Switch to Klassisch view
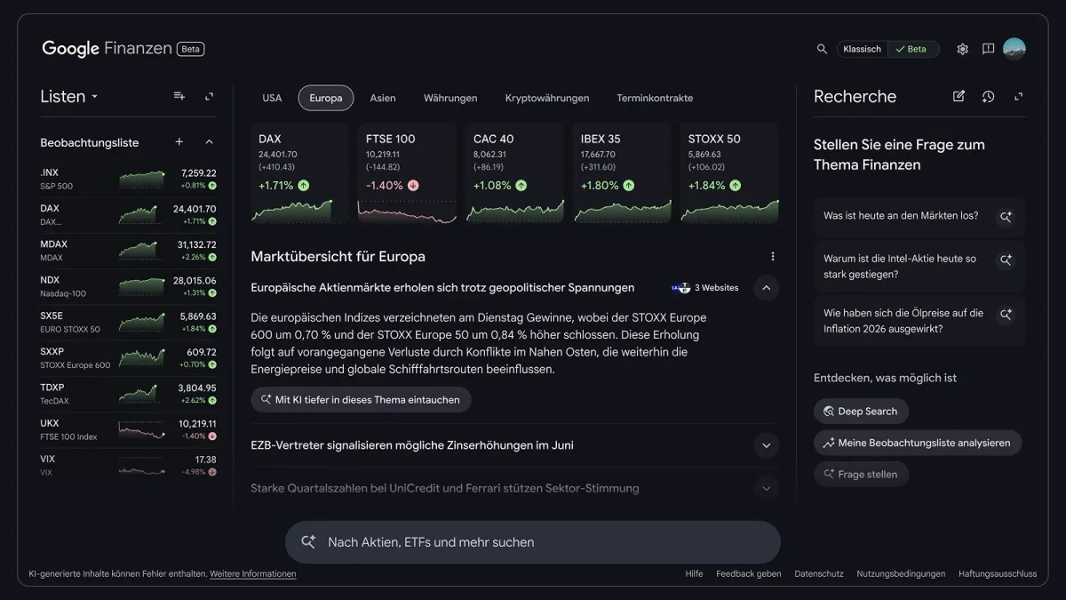1066x600 pixels. 862,49
